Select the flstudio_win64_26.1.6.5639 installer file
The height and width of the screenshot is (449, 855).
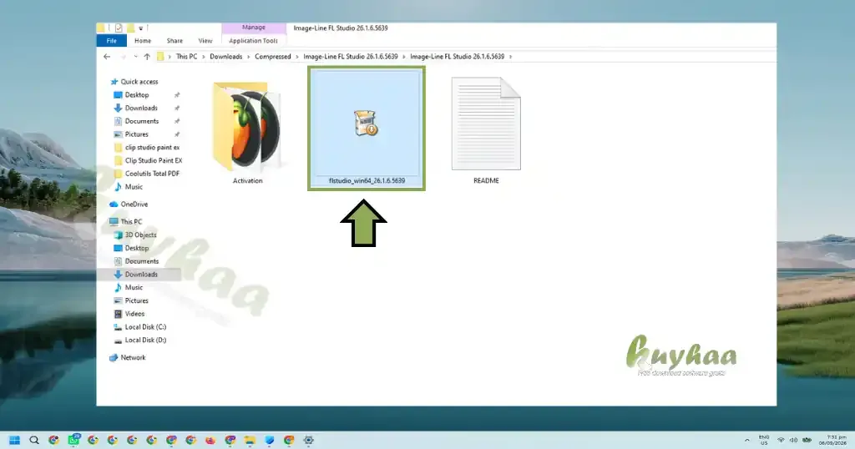pos(367,129)
